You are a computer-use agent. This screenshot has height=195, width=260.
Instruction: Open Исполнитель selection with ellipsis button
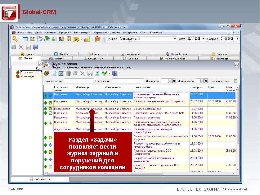coord(202,81)
